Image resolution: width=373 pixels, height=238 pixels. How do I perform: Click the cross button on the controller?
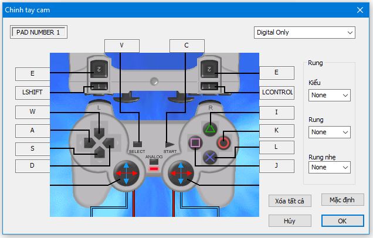210,158
